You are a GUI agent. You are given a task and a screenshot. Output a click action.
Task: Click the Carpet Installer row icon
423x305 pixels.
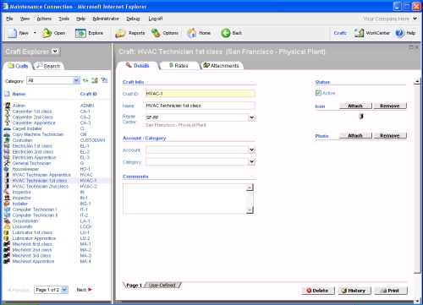tap(7, 128)
